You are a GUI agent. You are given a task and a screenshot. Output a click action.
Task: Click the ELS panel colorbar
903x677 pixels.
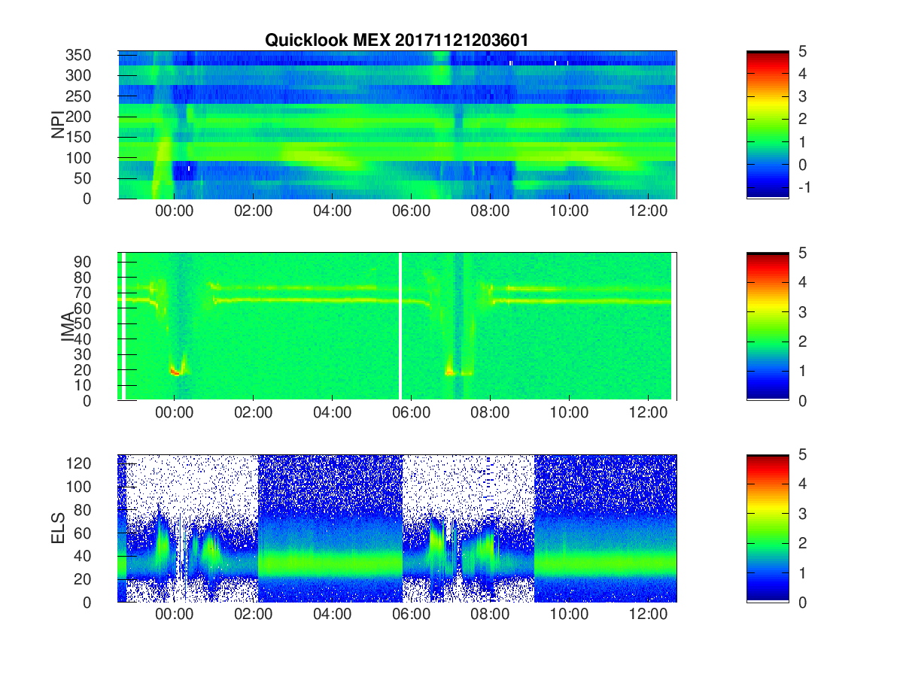point(768,528)
